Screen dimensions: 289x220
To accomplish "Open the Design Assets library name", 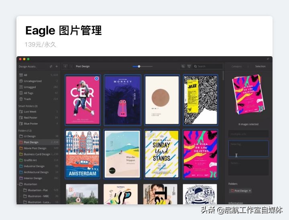I will [27, 67].
